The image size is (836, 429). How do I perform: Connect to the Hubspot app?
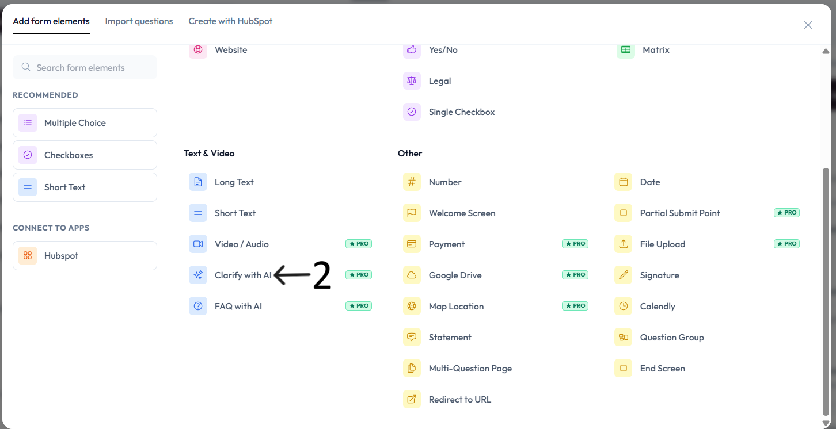coord(85,256)
